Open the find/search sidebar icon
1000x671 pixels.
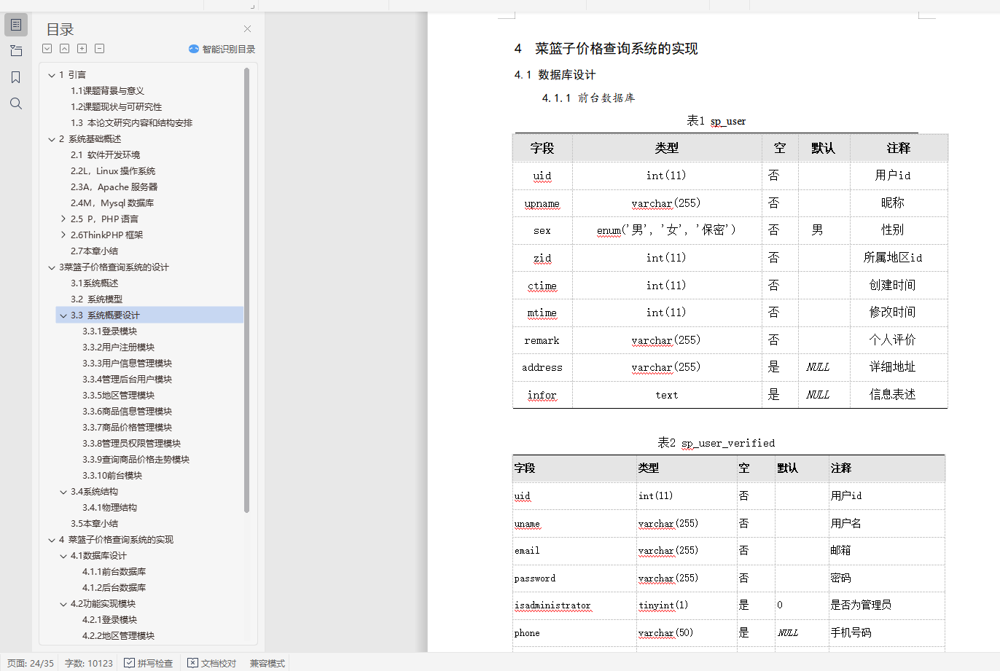point(16,103)
